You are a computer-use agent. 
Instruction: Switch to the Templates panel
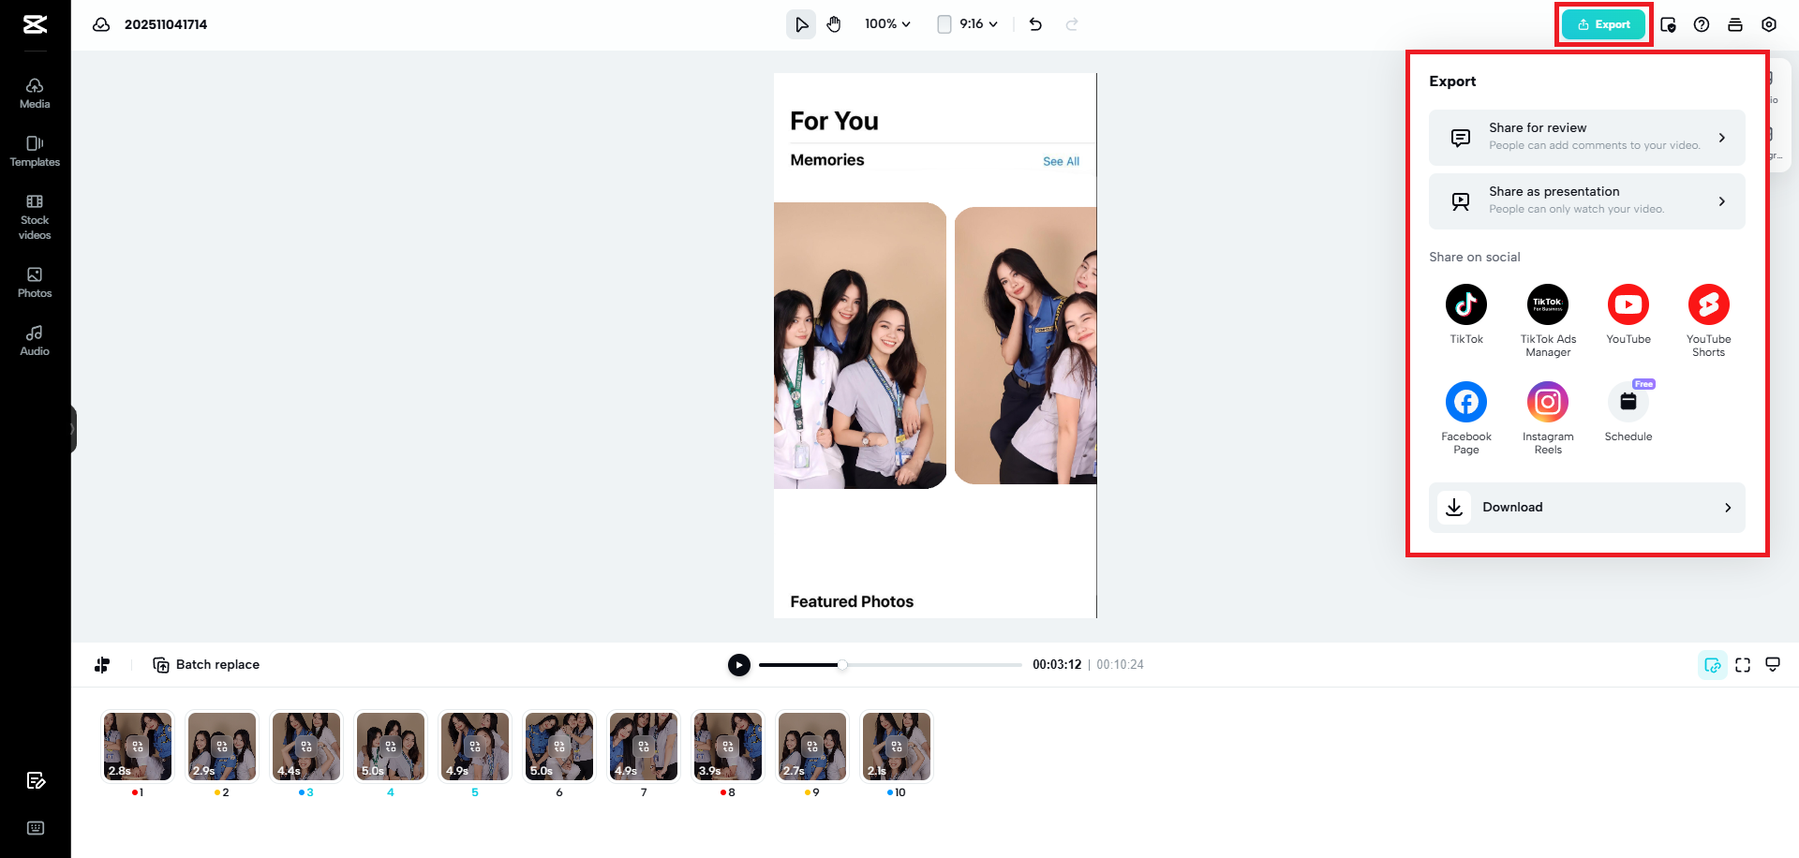tap(35, 150)
